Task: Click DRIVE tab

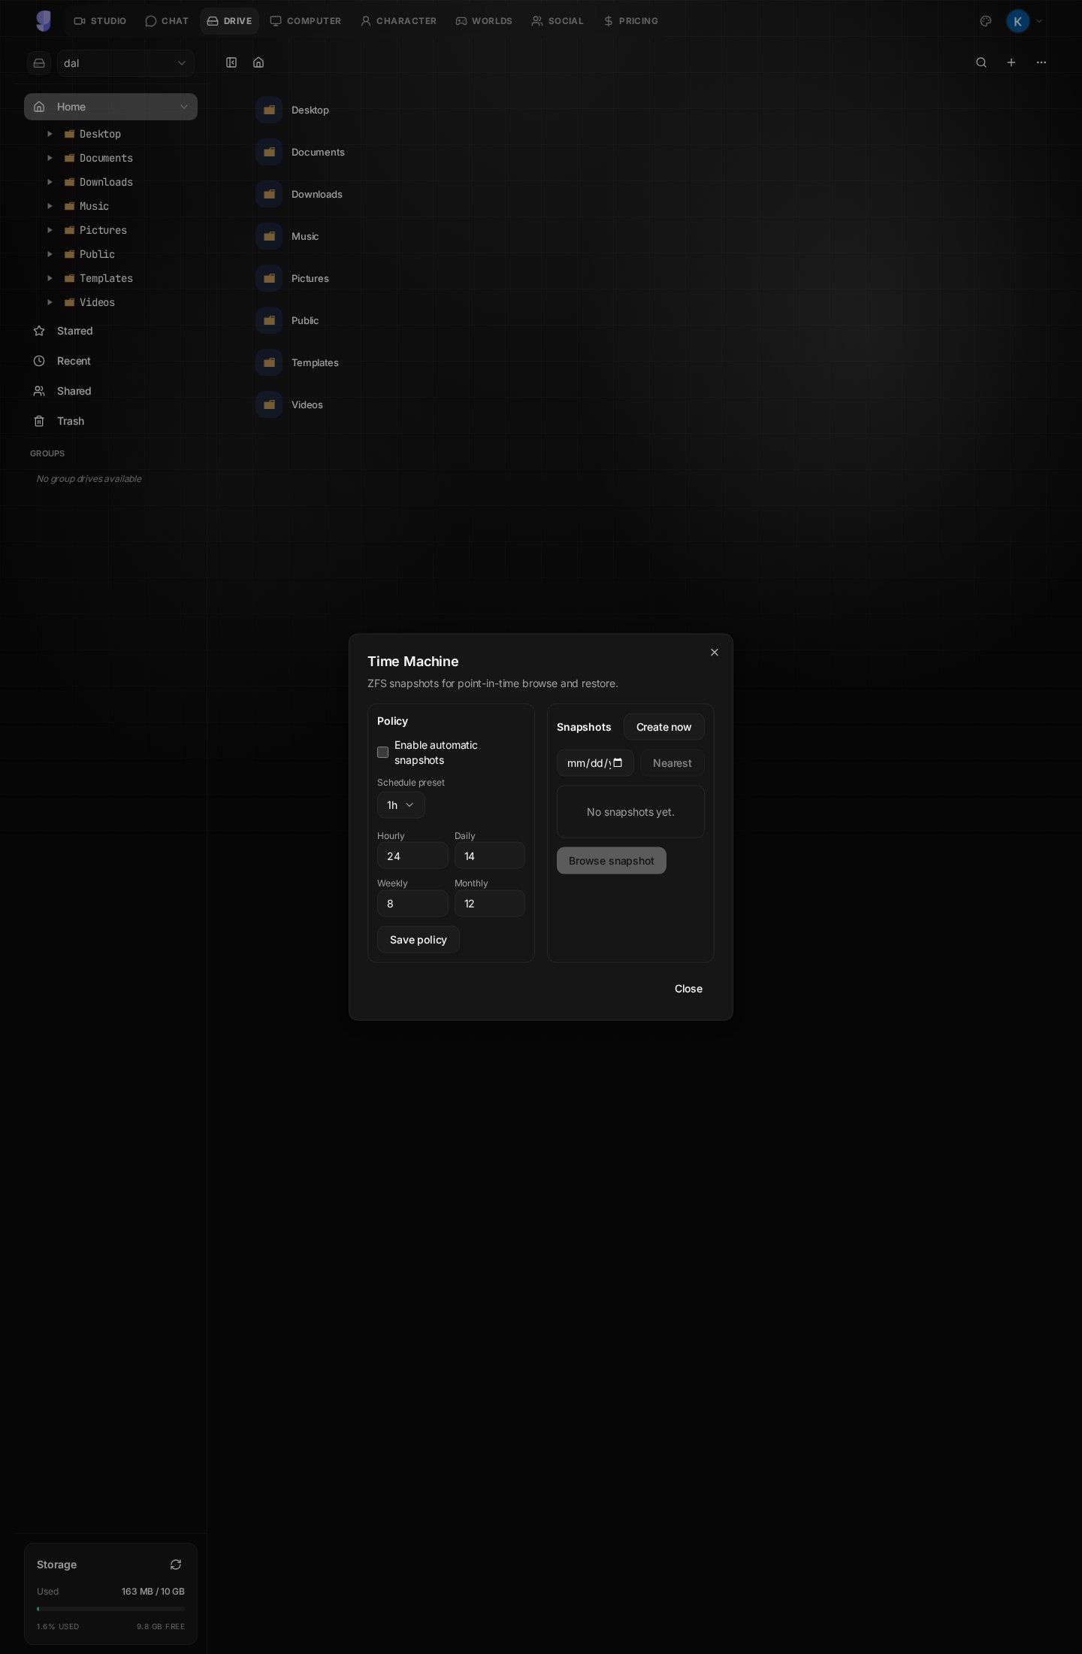Action: [x=229, y=21]
